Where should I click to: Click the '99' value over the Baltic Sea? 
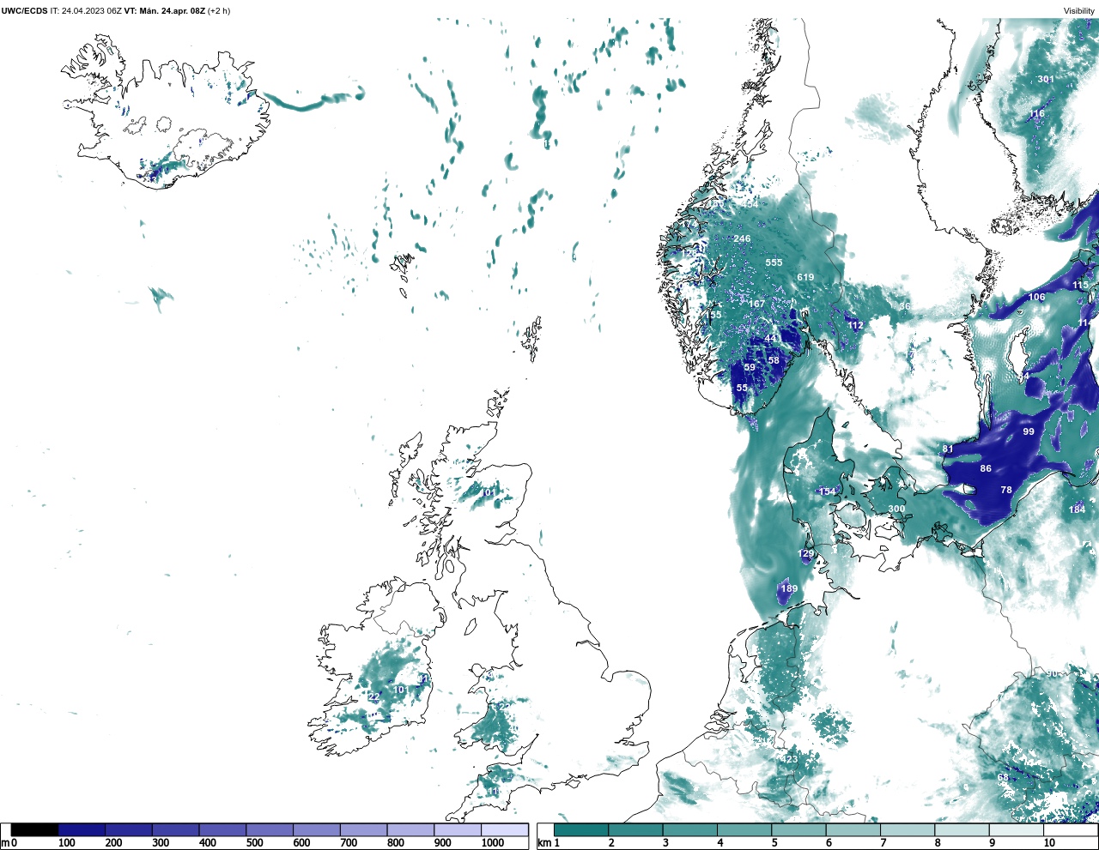click(1029, 432)
